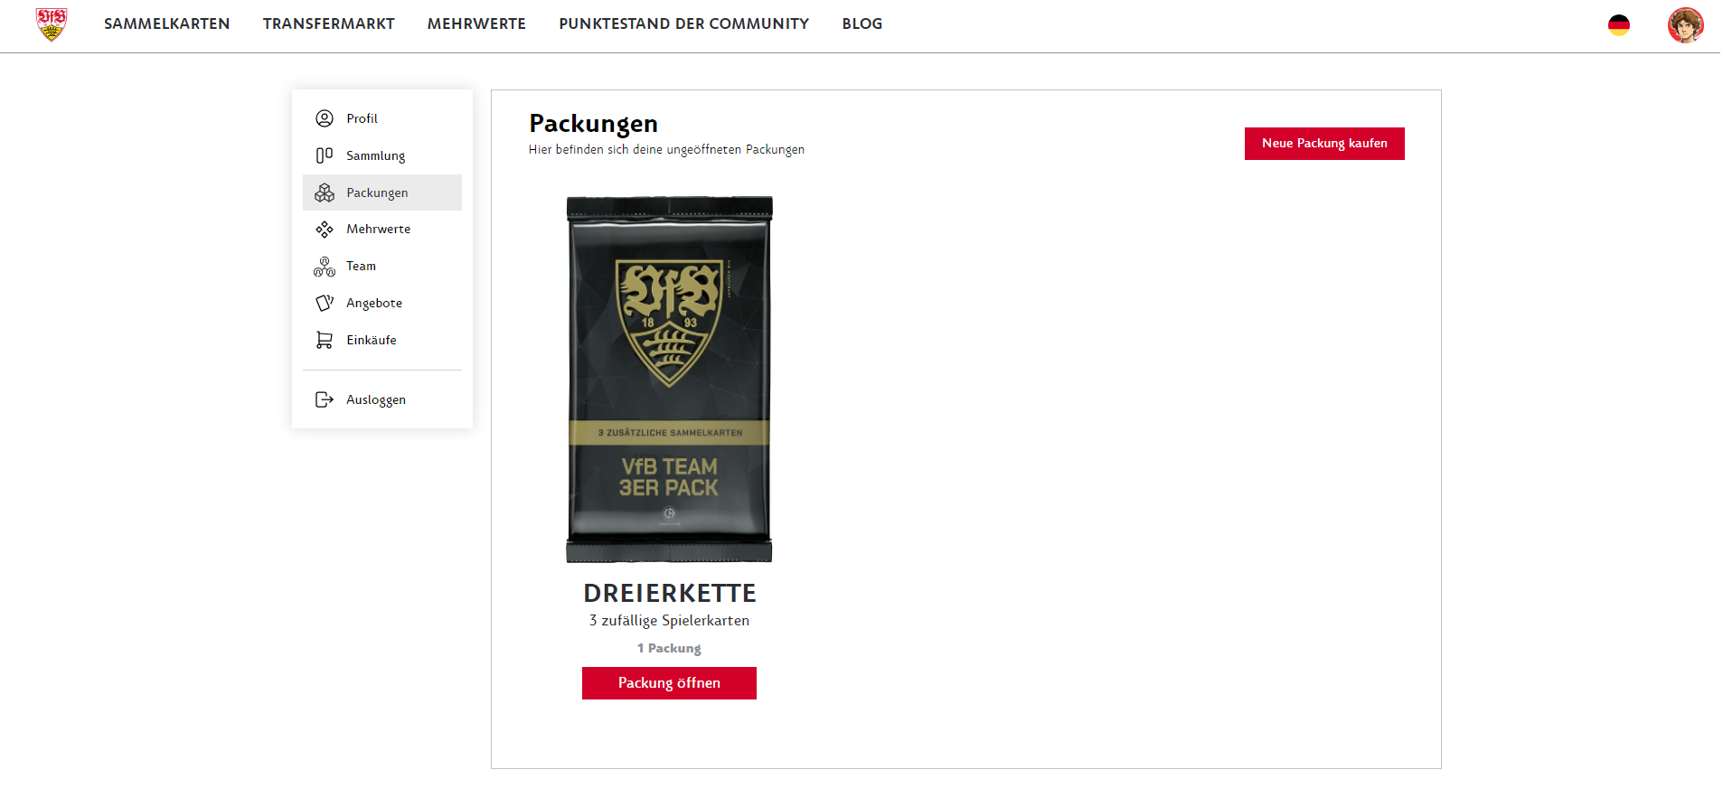The height and width of the screenshot is (798, 1723).
Task: Click the Dreierkette pack title
Action: pyautogui.click(x=669, y=594)
